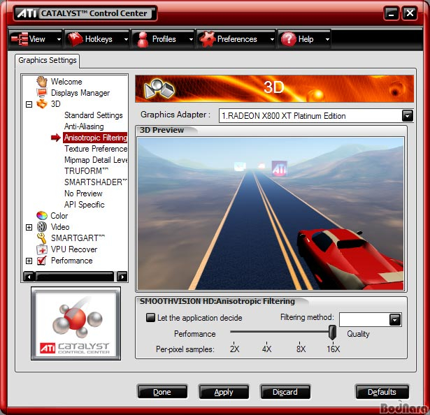Open the Help menu

(304, 39)
